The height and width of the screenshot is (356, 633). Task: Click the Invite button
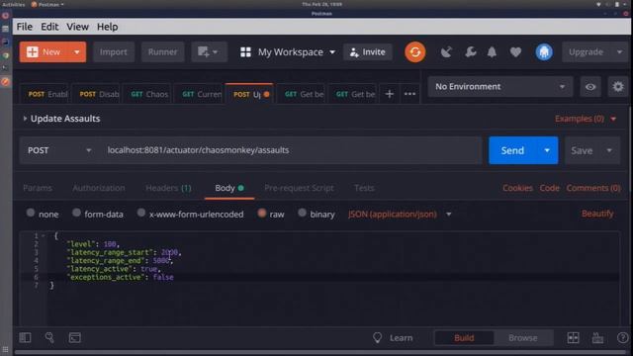pyautogui.click(x=368, y=52)
